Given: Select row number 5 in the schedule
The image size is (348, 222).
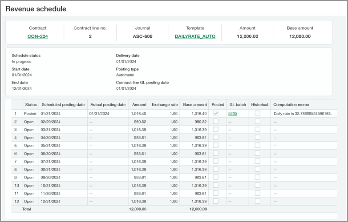Looking at the screenshot, I should 16,145.
